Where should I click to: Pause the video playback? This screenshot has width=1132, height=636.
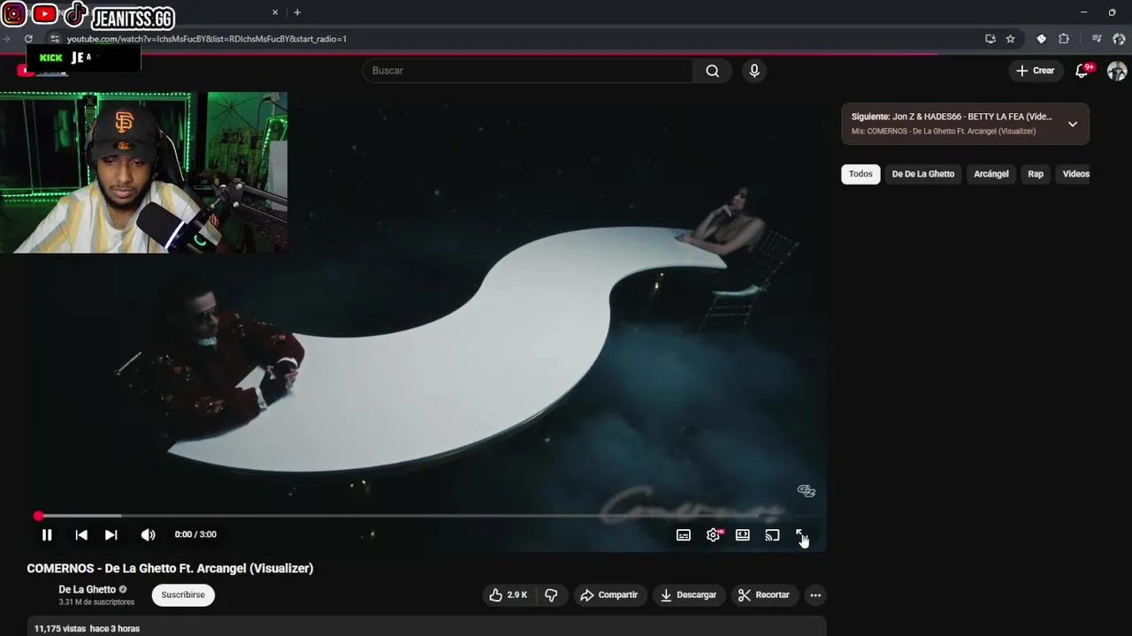47,534
